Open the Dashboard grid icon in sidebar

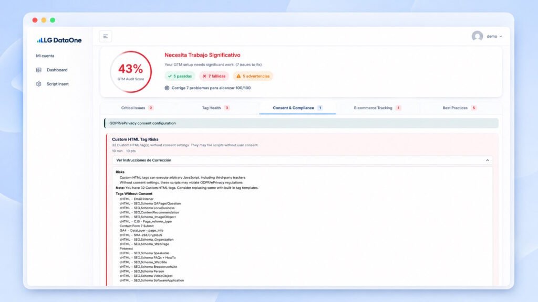pos(39,70)
